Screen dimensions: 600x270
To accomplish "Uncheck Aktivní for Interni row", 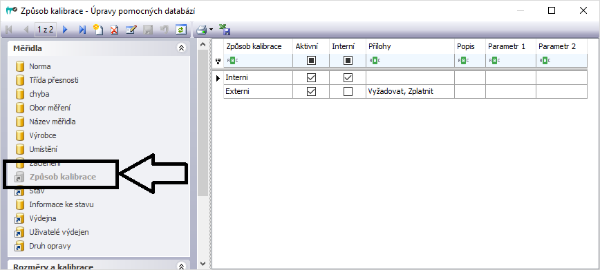I will pyautogui.click(x=312, y=78).
